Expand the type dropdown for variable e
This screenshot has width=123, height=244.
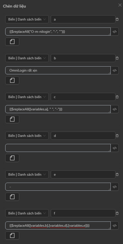click(27, 174)
